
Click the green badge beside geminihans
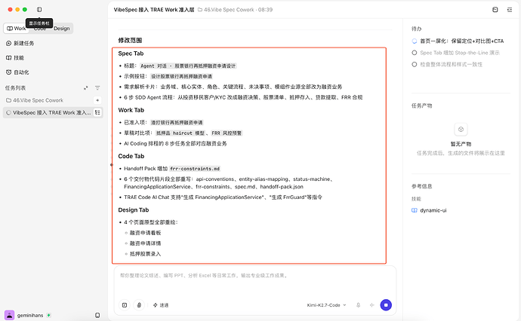click(49, 315)
